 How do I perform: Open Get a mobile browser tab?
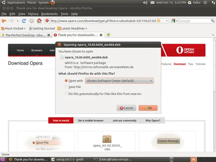91,120
